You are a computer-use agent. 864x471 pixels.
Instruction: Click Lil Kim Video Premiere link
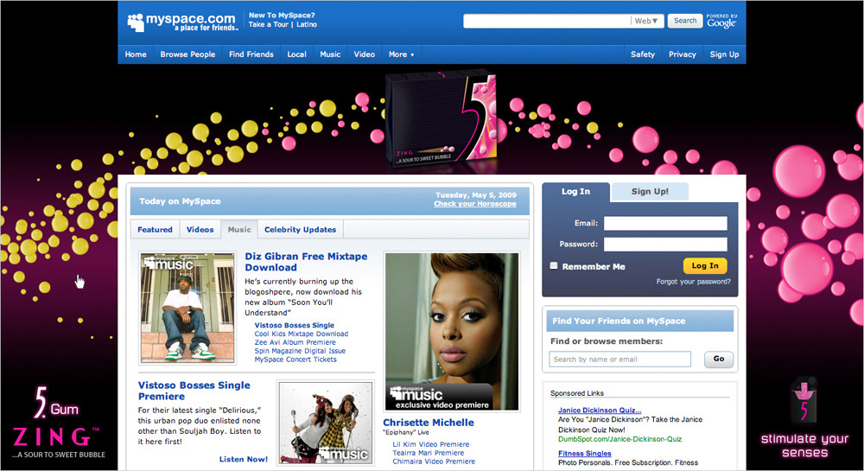tap(431, 444)
